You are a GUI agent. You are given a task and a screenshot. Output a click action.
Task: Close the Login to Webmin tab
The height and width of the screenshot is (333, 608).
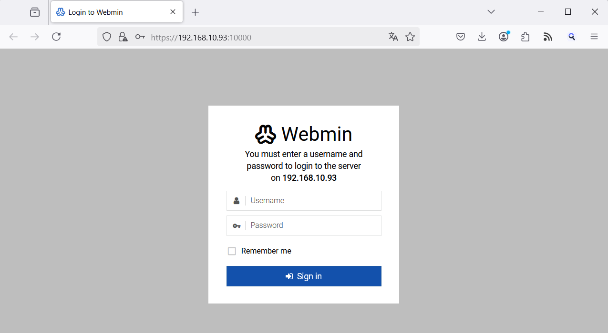pyautogui.click(x=173, y=12)
